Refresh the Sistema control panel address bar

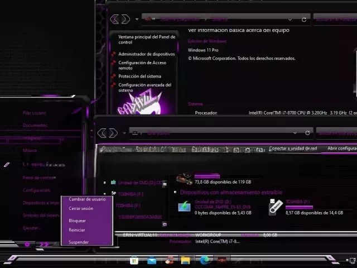(x=304, y=20)
